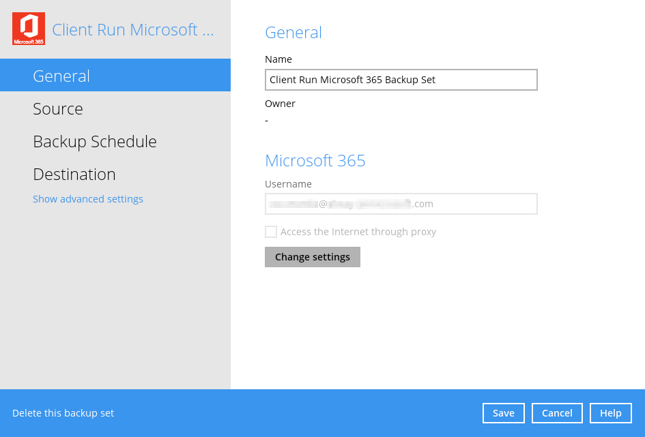
Task: Show advanced settings in the sidebar
Action: (x=88, y=199)
